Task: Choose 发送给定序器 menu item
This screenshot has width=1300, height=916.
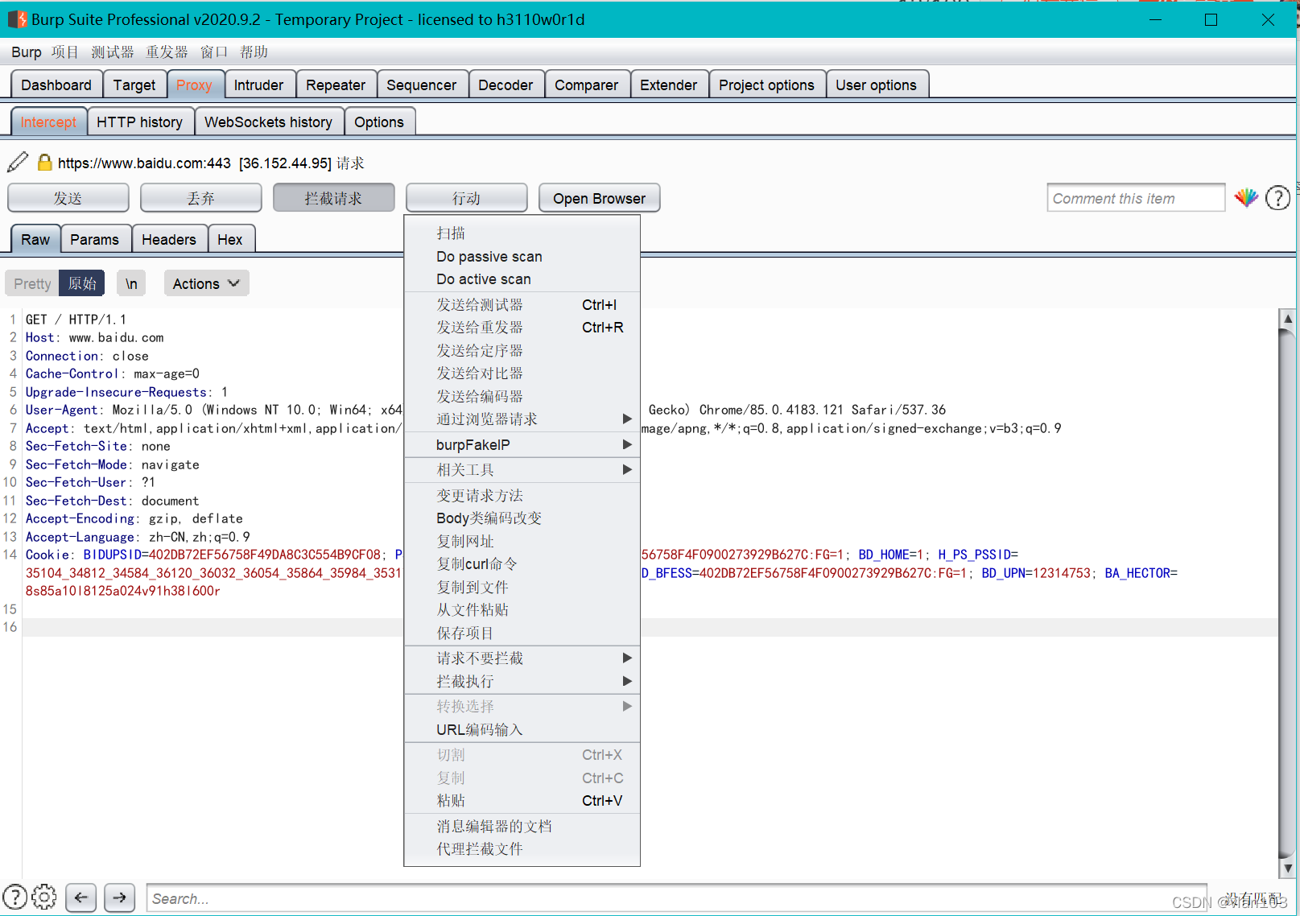Action: pos(522,351)
